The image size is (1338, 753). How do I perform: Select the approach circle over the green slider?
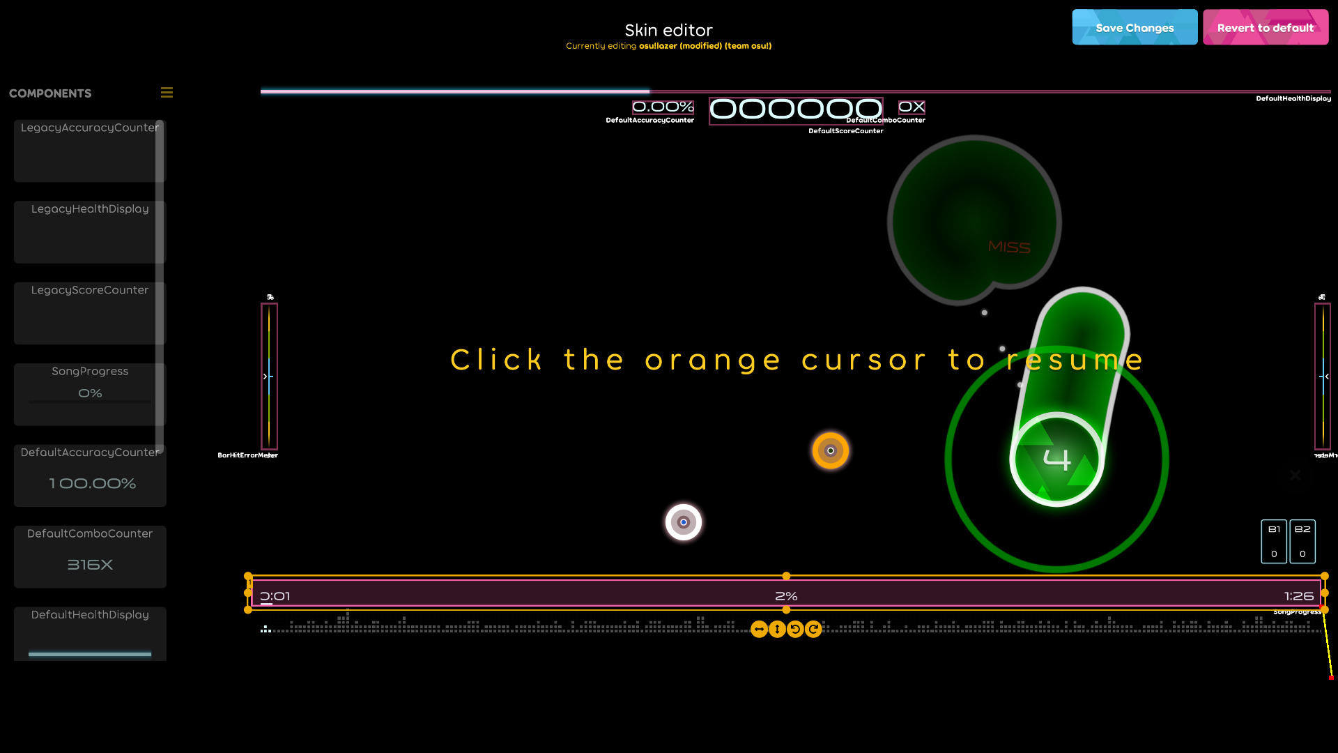coord(1056,458)
